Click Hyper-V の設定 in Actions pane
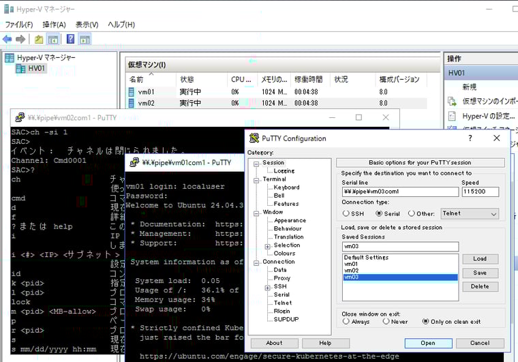 tap(488, 116)
